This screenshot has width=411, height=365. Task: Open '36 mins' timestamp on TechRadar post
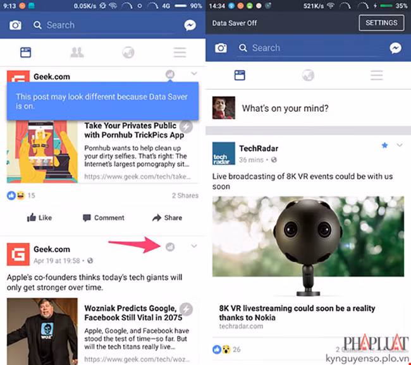tap(251, 160)
